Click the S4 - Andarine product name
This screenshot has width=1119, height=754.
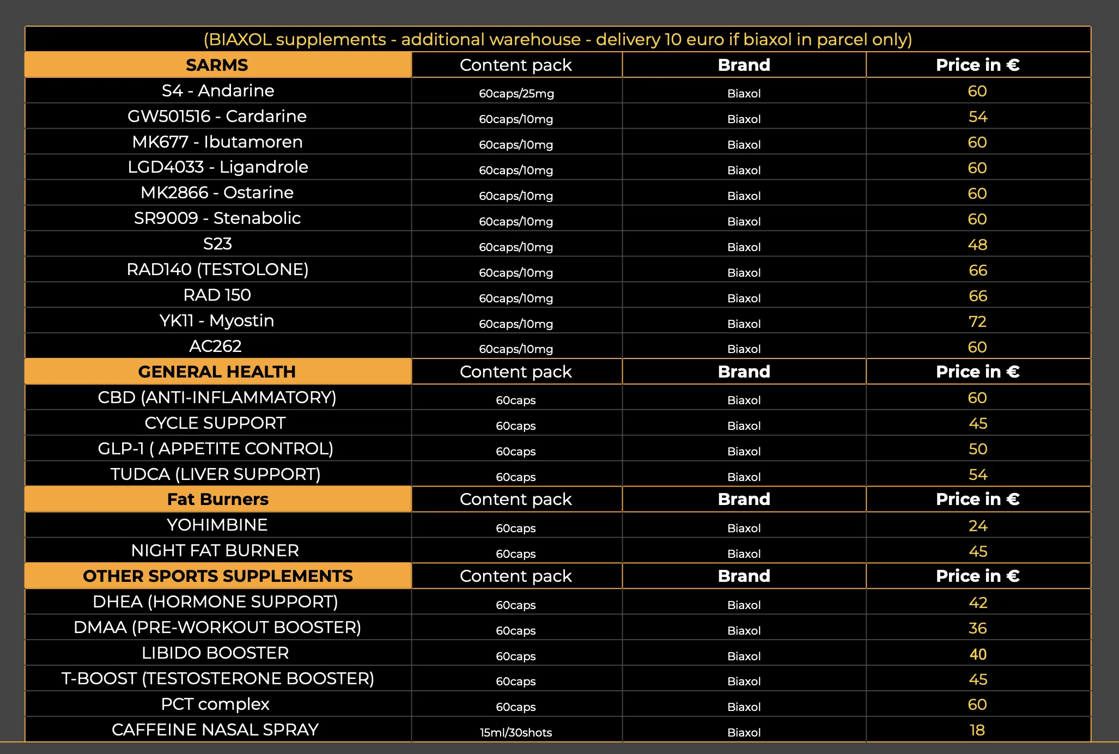pos(218,90)
